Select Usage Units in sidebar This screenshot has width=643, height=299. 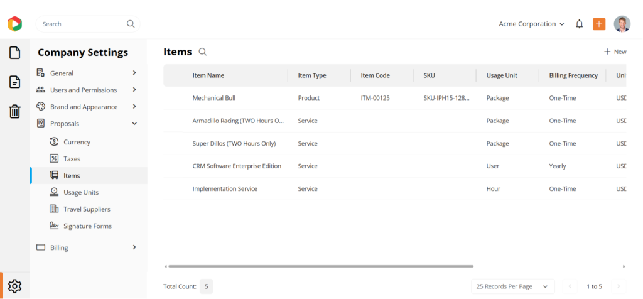(80, 192)
